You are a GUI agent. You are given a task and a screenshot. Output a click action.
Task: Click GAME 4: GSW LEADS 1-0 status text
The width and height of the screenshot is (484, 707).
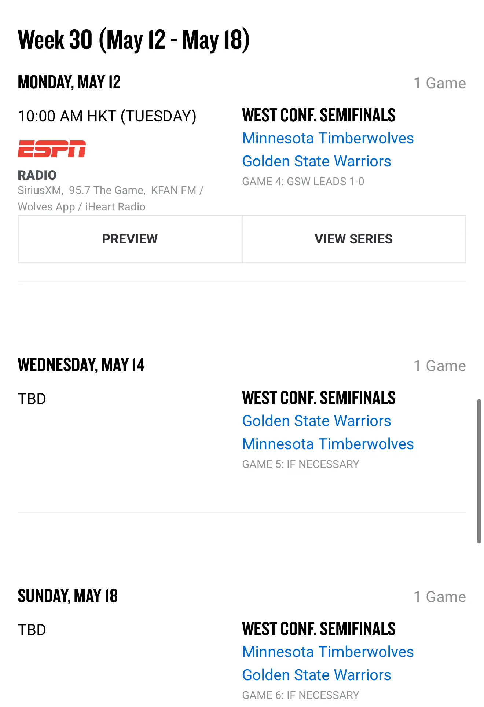click(x=303, y=182)
